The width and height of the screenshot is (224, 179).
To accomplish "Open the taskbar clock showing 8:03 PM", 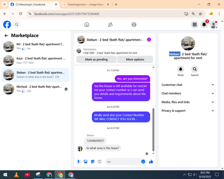I will [x=205, y=175].
